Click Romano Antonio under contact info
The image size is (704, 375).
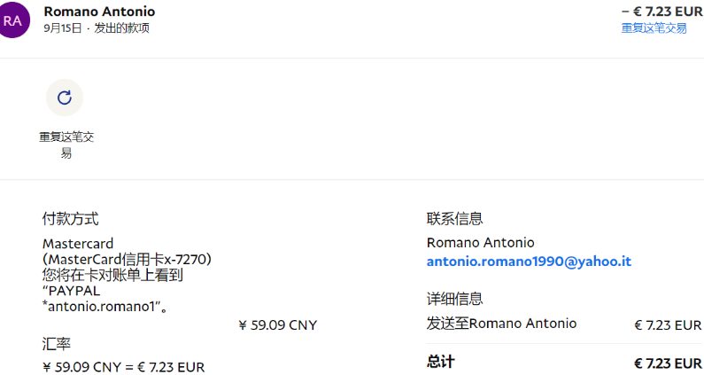tap(480, 243)
